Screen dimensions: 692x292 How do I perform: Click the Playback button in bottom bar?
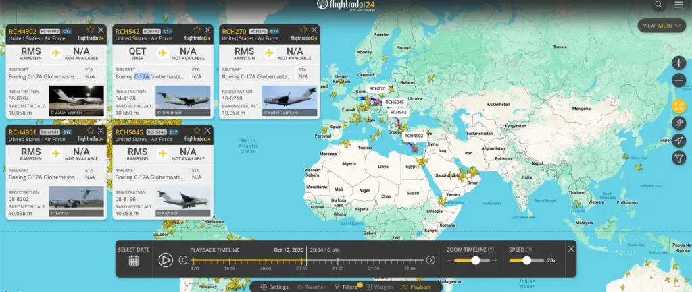point(416,287)
